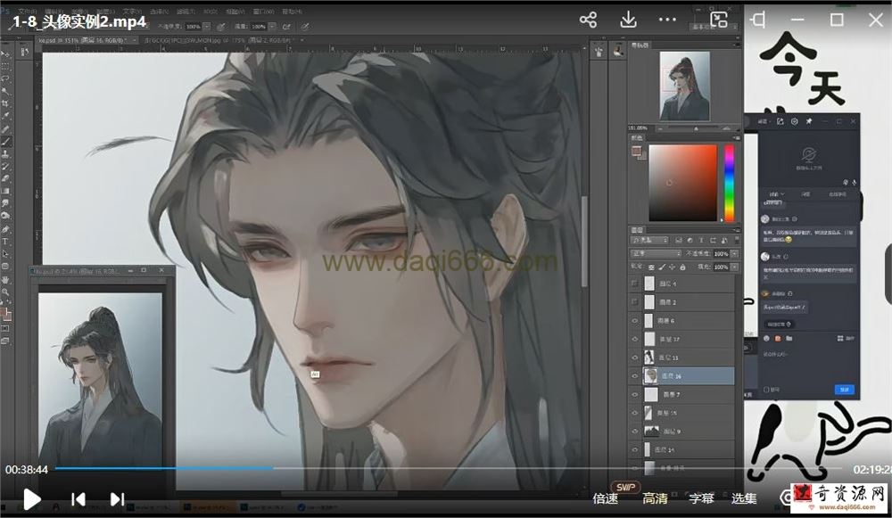
Task: Select the Clone Stamp tool
Action: (x=5, y=153)
